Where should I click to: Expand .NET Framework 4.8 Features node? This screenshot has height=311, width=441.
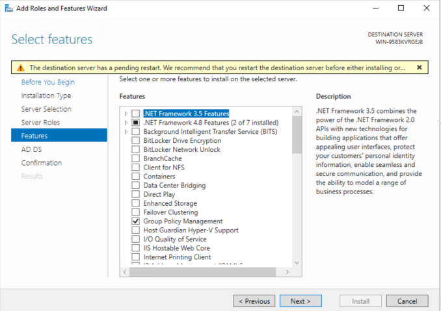pyautogui.click(x=126, y=123)
